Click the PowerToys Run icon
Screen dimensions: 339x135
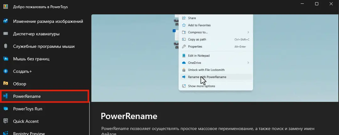pos(5,109)
